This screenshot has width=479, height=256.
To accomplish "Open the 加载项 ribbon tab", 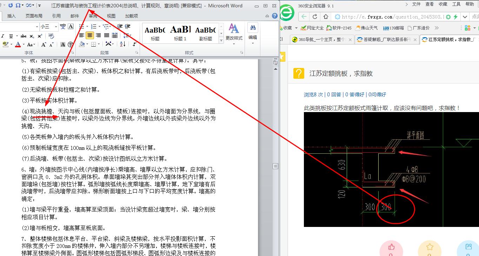I will pyautogui.click(x=132, y=16).
